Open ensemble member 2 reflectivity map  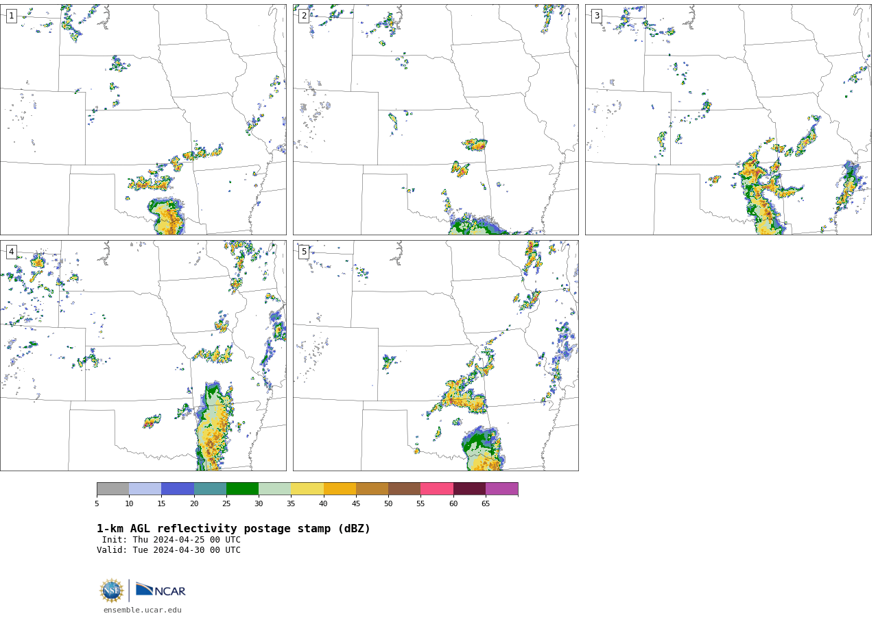436,119
